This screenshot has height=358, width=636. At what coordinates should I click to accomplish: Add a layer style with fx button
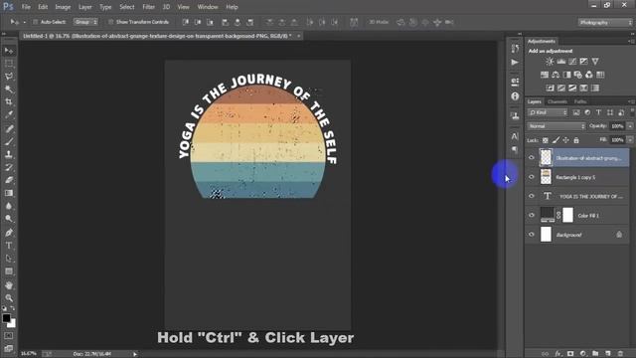pos(558,354)
